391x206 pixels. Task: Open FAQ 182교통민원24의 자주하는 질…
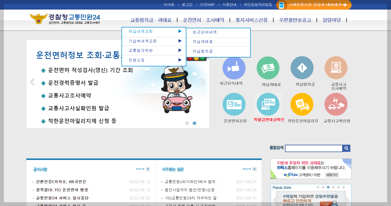193,198
